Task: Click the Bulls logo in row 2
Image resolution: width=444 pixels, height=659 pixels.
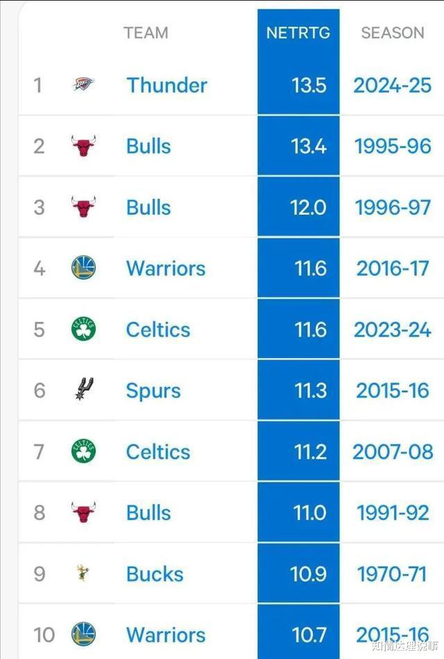Action: pos(84,146)
